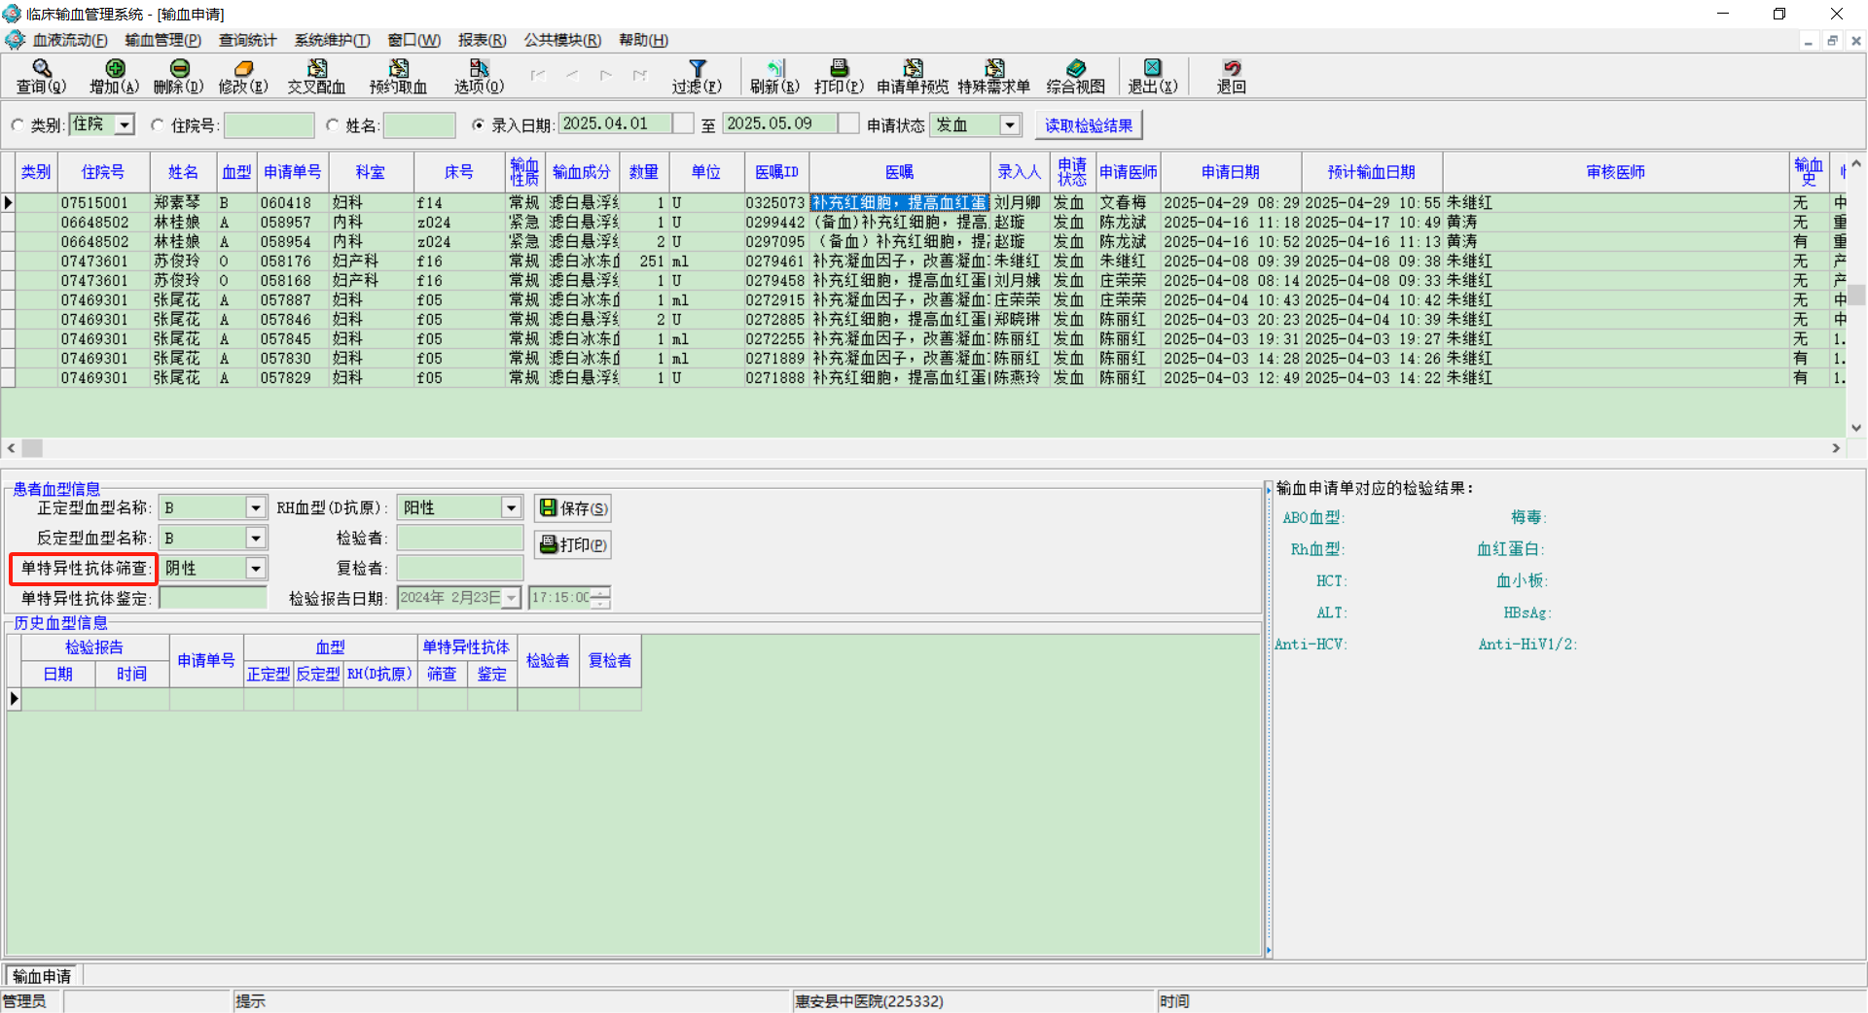Screen dimensions: 1868x1013
Task: Click the 删除 (Delete) toolbar icon
Action: pyautogui.click(x=179, y=69)
